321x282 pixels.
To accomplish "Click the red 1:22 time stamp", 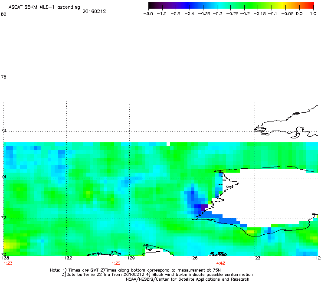I will pos(116,263).
